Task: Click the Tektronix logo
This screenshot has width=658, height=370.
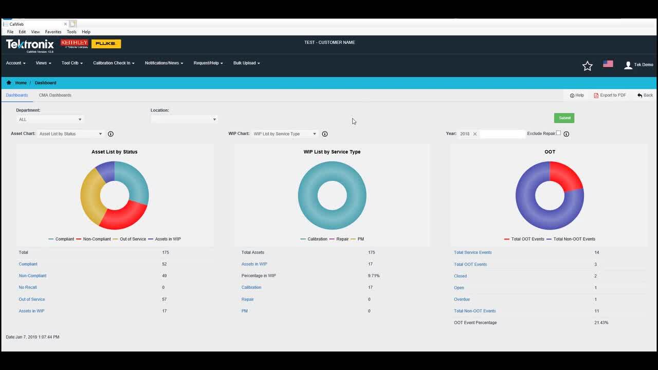Action: coord(30,45)
